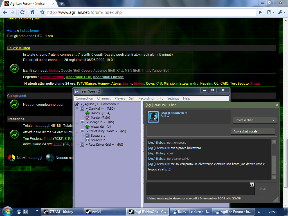The width and height of the screenshot is (288, 216).
Task: Click the colorful Nuovi messaggi peace icon
Action: (12, 157)
